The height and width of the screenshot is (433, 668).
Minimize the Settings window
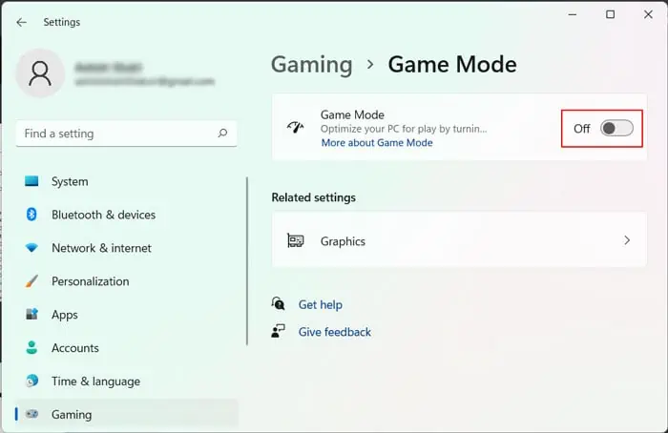pos(573,14)
